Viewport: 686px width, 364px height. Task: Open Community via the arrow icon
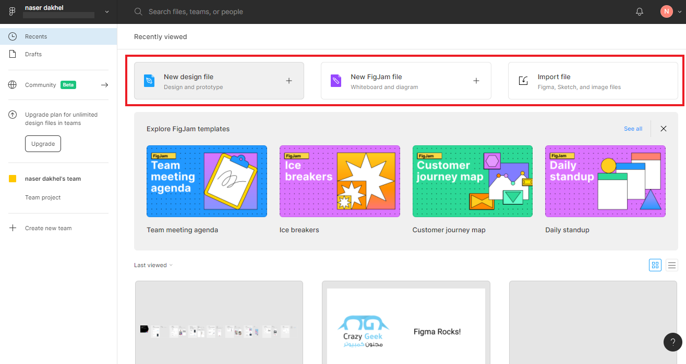pyautogui.click(x=104, y=85)
